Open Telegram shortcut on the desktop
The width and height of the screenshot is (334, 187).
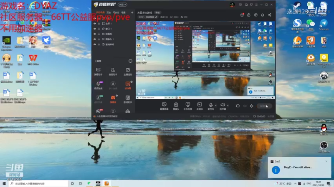pos(324,25)
